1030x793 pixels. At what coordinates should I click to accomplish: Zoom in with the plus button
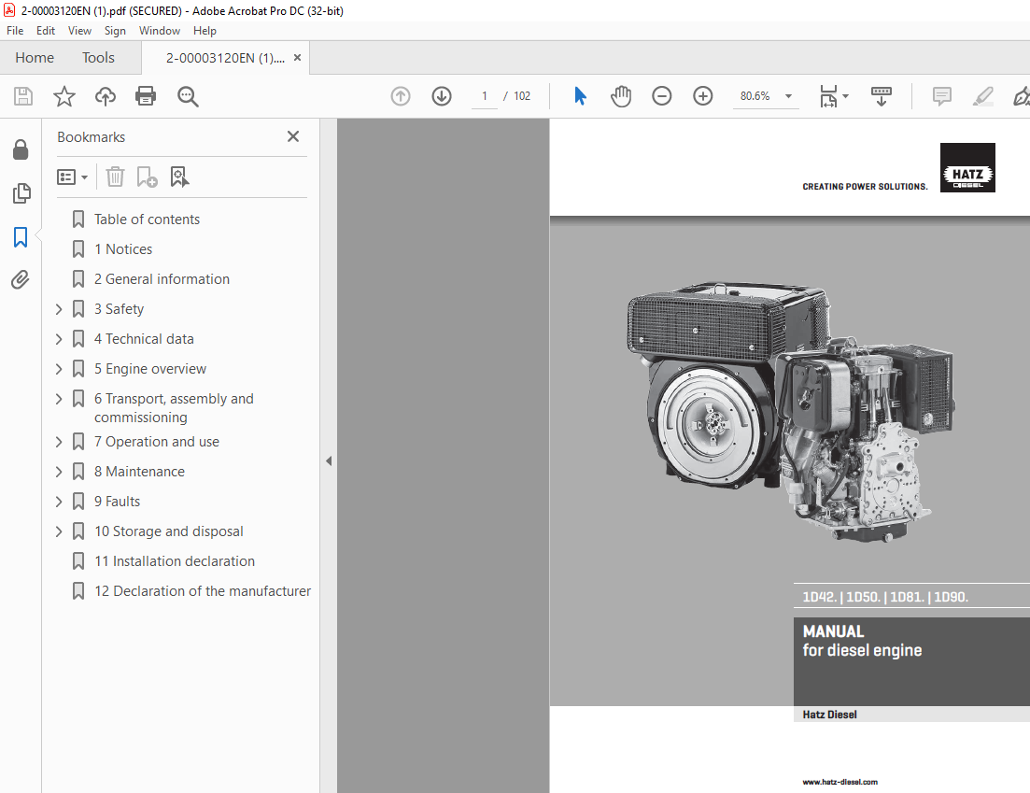[x=703, y=96]
